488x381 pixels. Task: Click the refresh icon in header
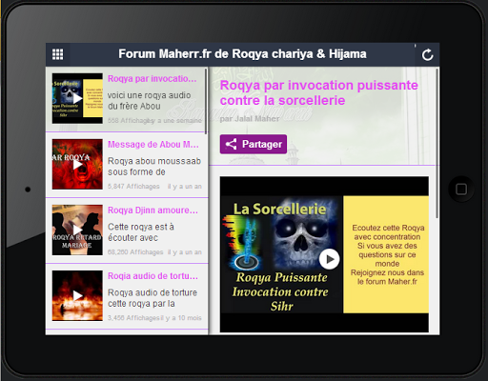[427, 54]
